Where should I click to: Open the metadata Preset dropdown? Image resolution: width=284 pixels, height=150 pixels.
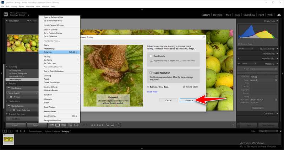tap(264, 69)
